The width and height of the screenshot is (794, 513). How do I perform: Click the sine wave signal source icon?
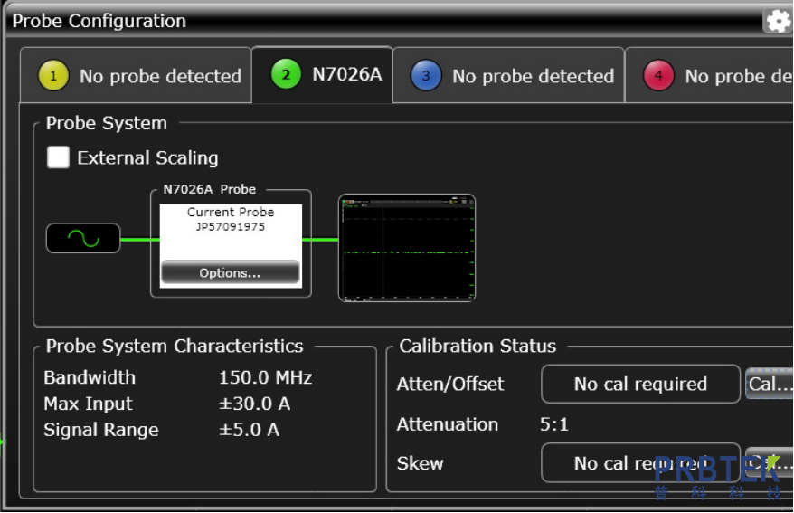(83, 238)
